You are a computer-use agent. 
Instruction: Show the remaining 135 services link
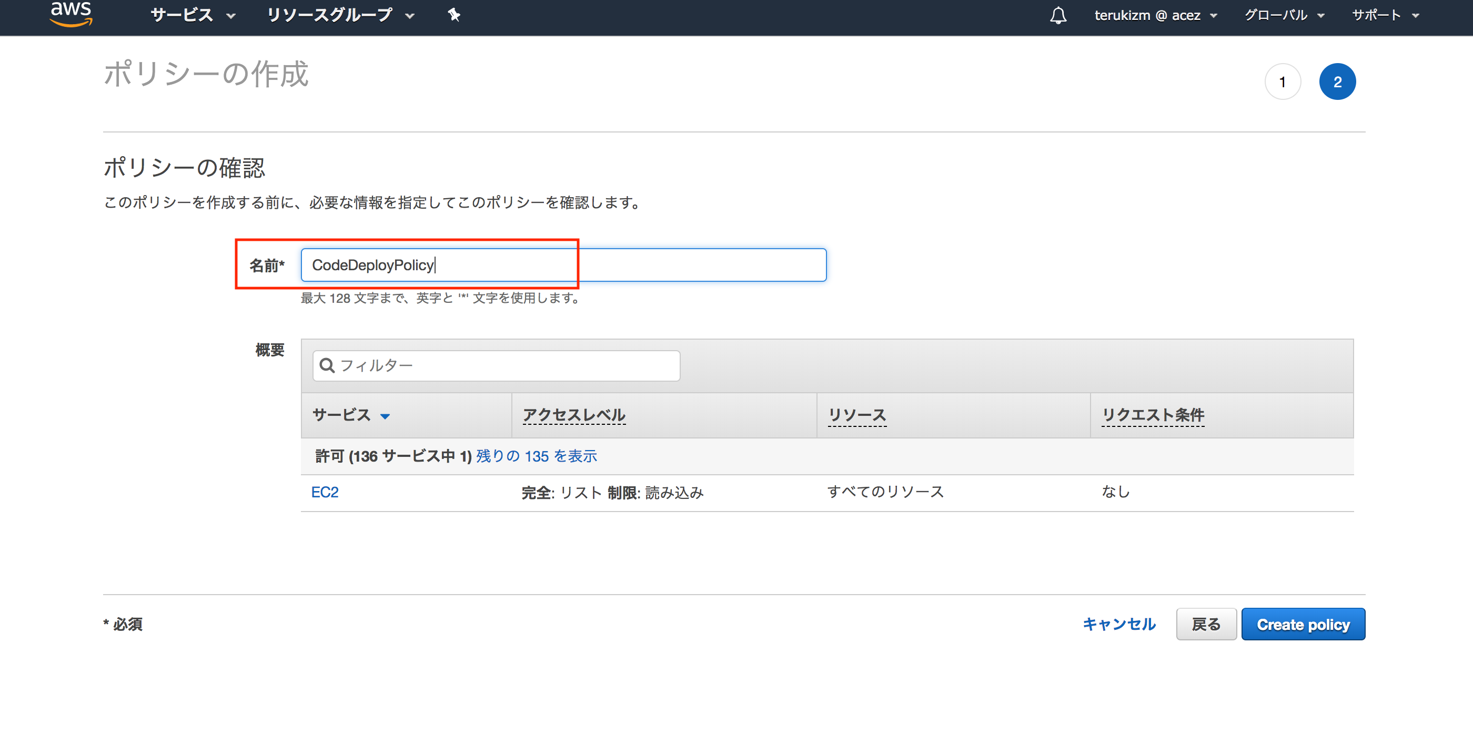(536, 455)
